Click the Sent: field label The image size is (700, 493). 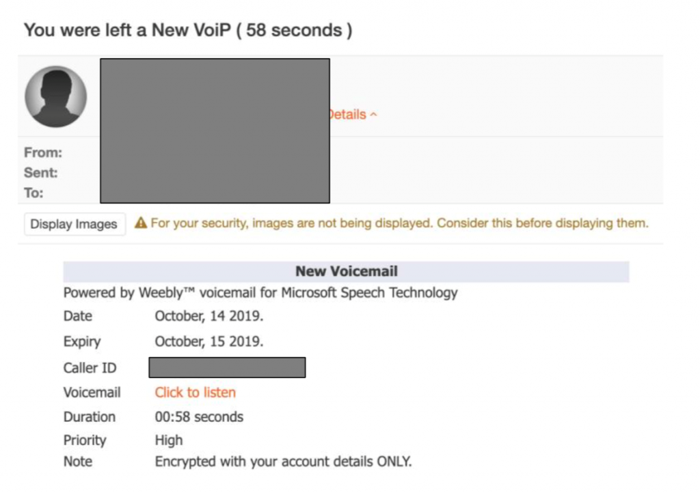(40, 173)
